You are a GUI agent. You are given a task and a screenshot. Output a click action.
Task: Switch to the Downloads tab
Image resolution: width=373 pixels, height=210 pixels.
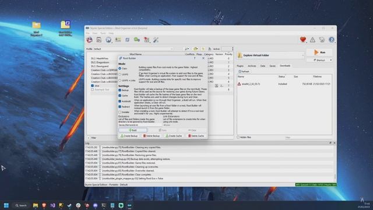click(285, 66)
